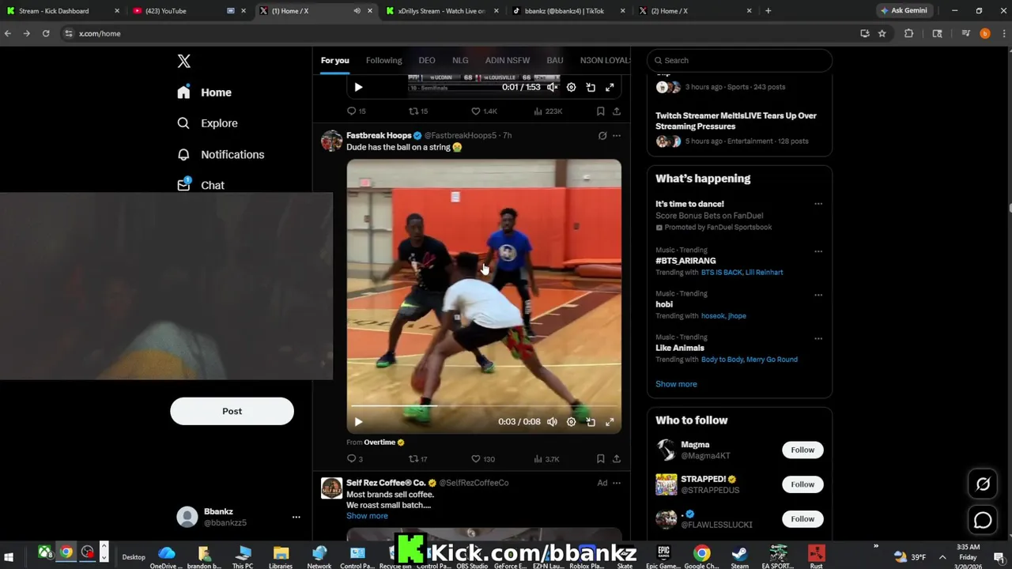Select the NLG timeline tab

(x=460, y=60)
